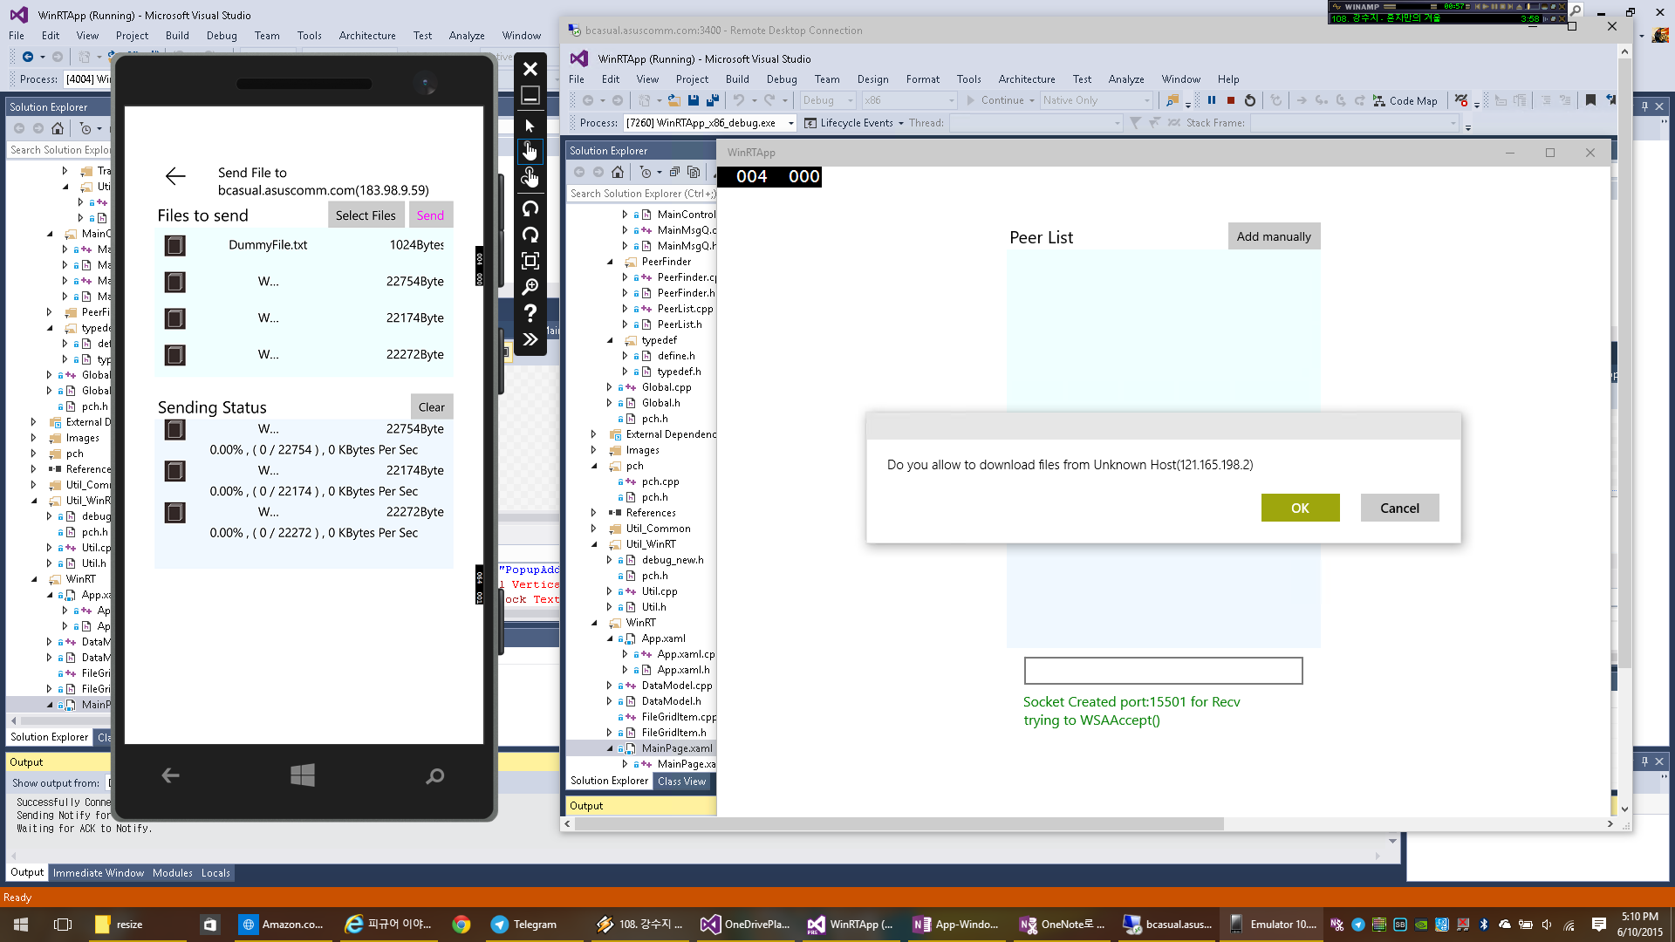Click the Break All (pause) debug icon

(x=1212, y=100)
